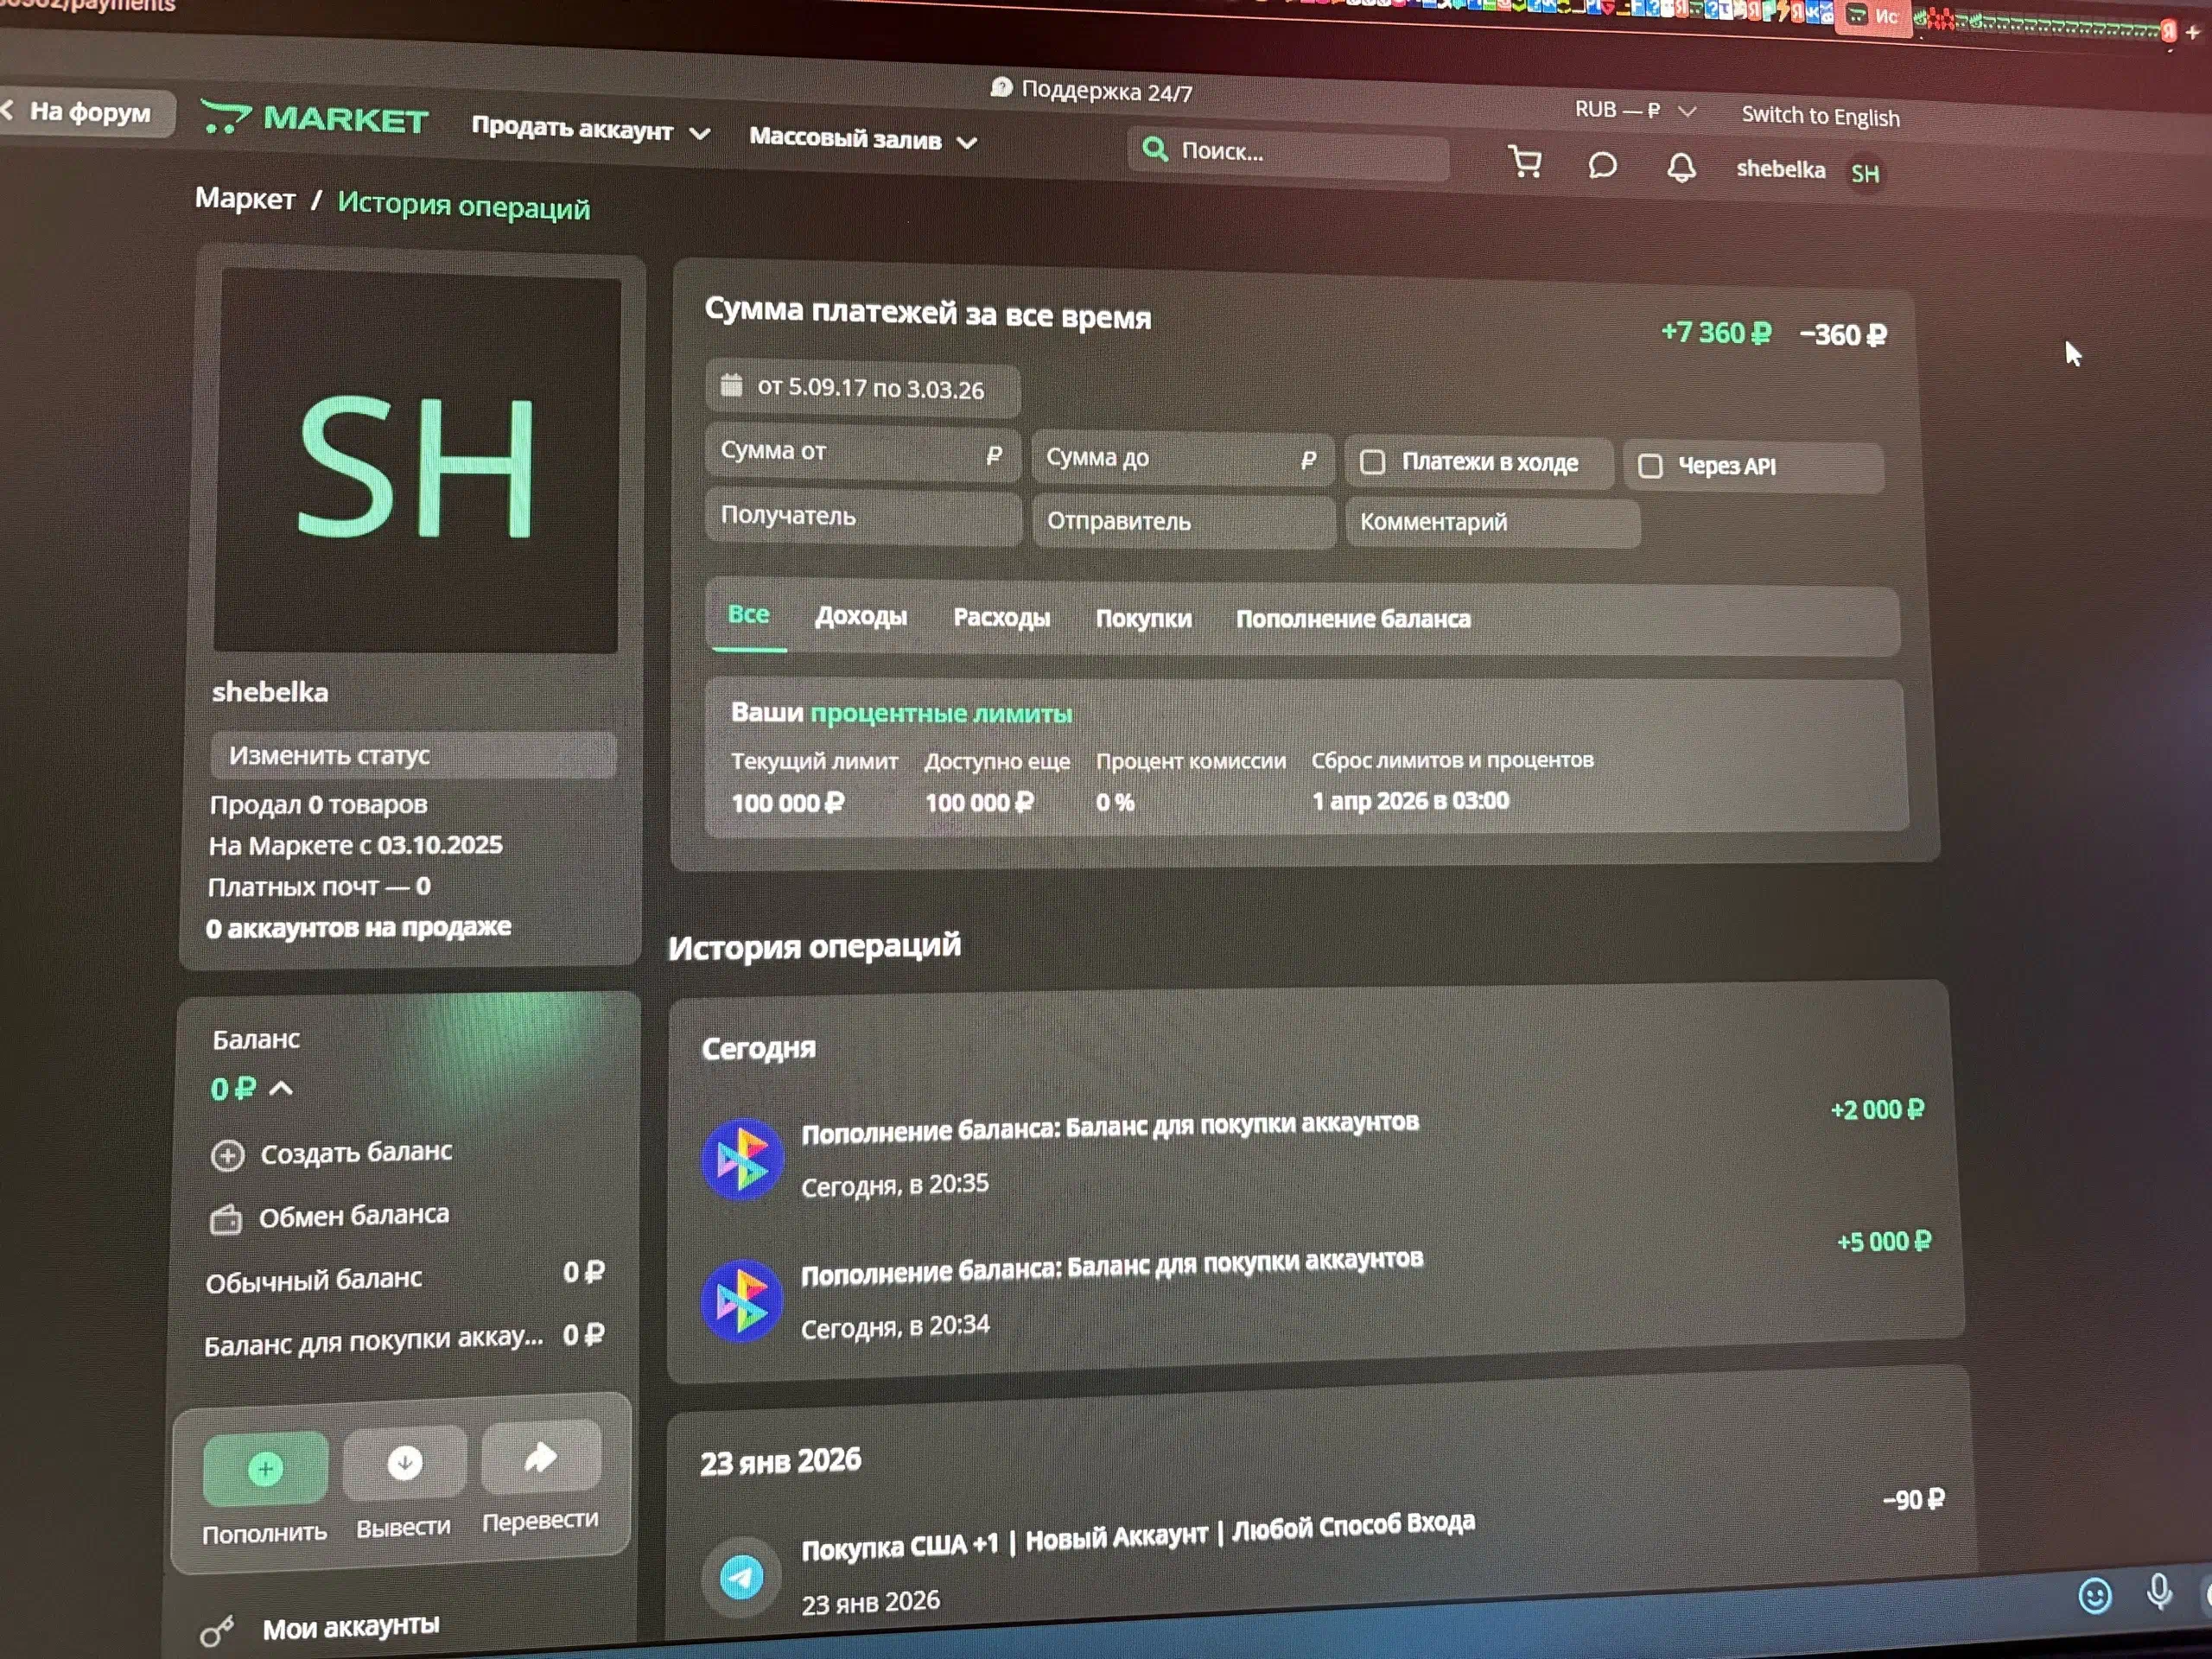Click the Создать баланс plus icon
This screenshot has height=1659, width=2212.
pyautogui.click(x=227, y=1155)
